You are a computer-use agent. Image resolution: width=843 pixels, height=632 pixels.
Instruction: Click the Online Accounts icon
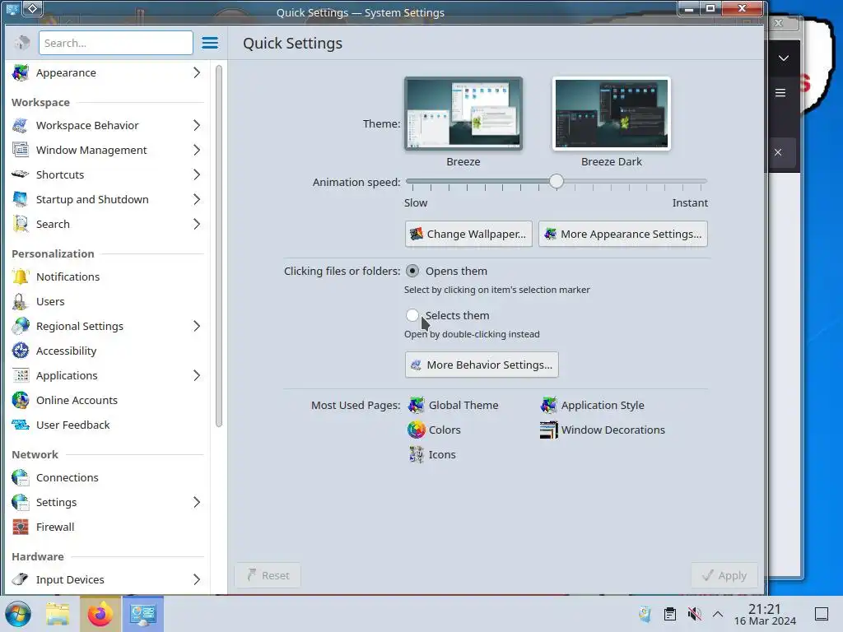(21, 401)
